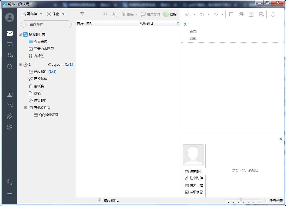Enable the 任务列表 checkbox at bottom right
Screen dimensions: 286x206
click(268, 200)
